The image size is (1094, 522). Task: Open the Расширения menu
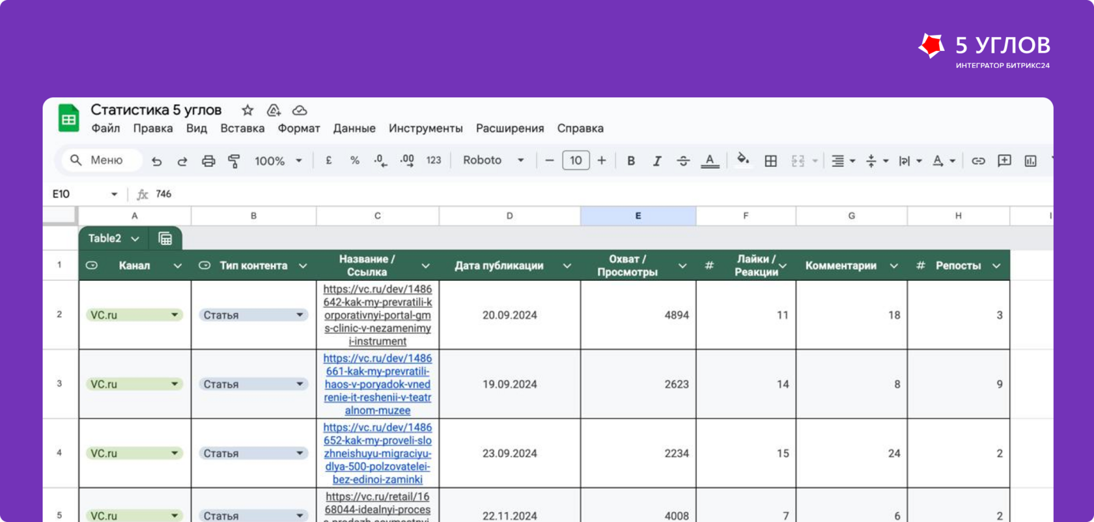click(x=510, y=128)
